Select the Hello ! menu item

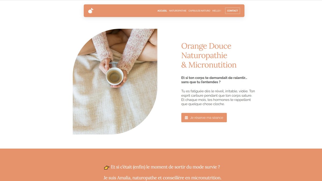click(x=217, y=11)
